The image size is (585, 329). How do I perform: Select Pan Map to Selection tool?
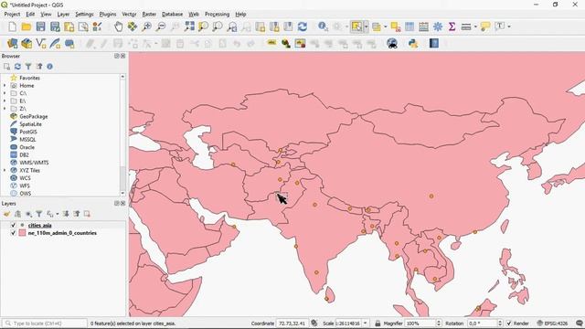pos(133,27)
